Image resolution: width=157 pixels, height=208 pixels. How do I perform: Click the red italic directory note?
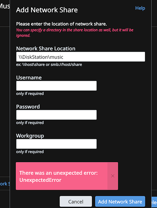tap(75, 32)
